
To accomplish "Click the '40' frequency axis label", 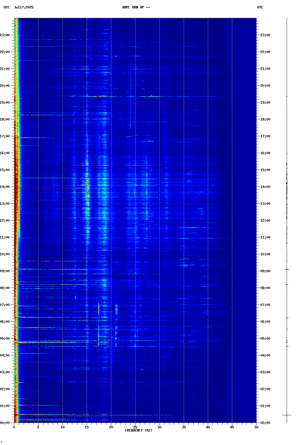I will coord(208,427).
